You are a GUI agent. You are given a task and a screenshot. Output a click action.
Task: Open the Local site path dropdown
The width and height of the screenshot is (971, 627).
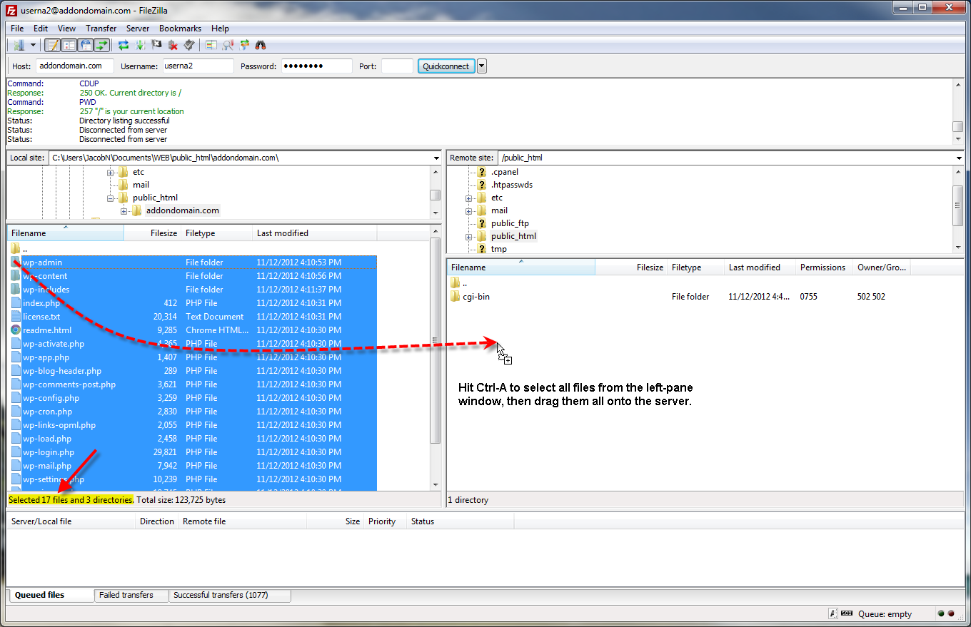point(436,158)
